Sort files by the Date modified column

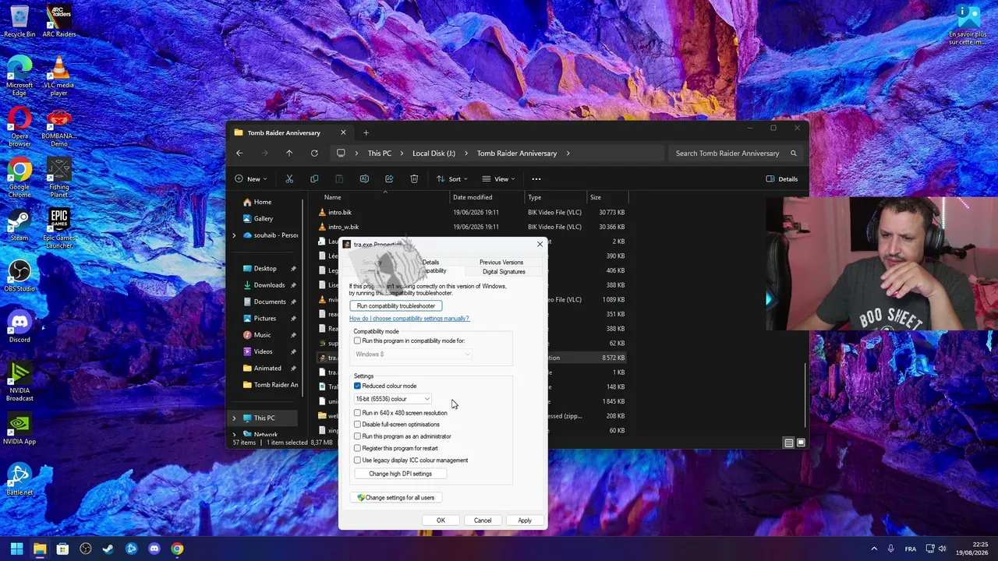472,198
